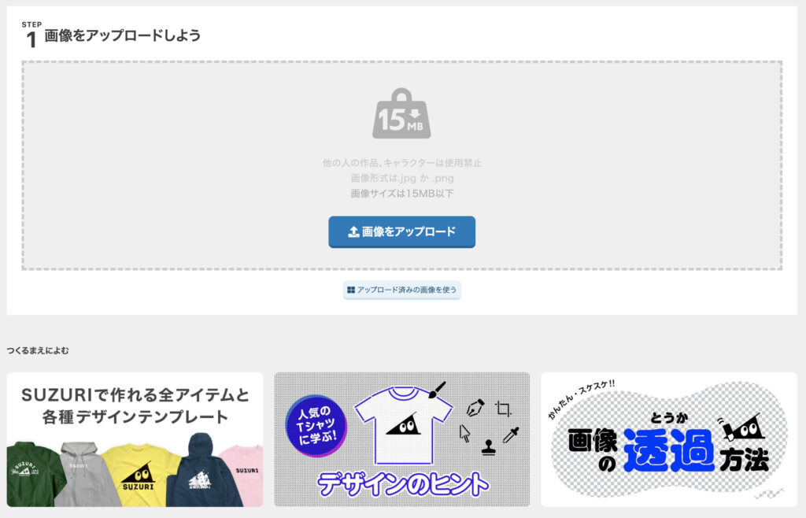Open the デザインのヒント article card
The width and height of the screenshot is (806, 518).
[x=402, y=439]
